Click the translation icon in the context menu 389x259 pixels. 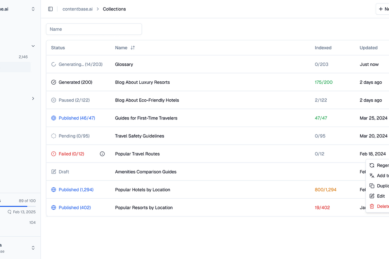tap(372, 176)
